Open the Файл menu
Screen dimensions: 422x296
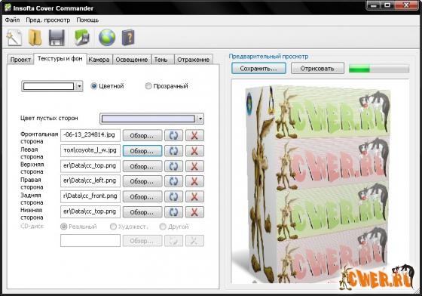point(12,20)
